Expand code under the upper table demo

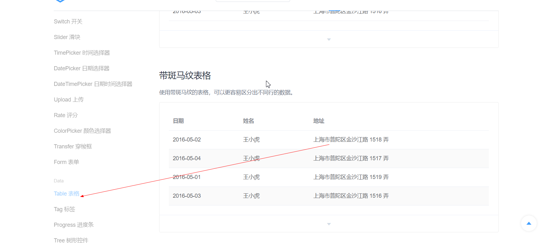click(x=329, y=39)
